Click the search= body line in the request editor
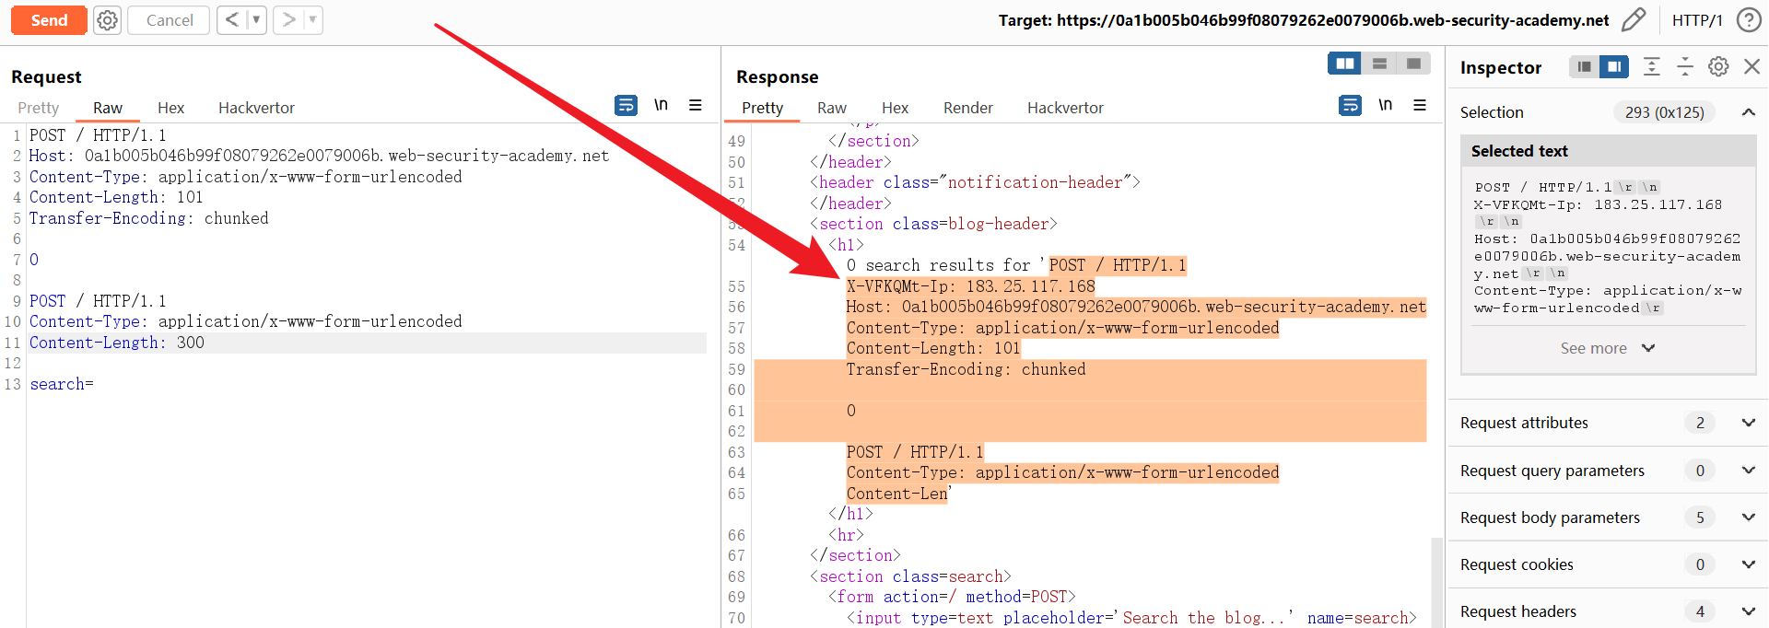Screen dimensions: 1769x628 pos(62,384)
